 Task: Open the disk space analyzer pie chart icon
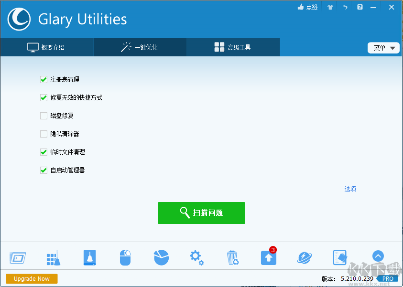[x=161, y=257]
